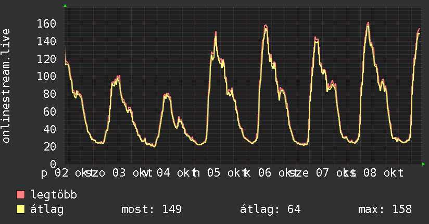Click the pink legtöbb legend swatch

click(x=20, y=194)
